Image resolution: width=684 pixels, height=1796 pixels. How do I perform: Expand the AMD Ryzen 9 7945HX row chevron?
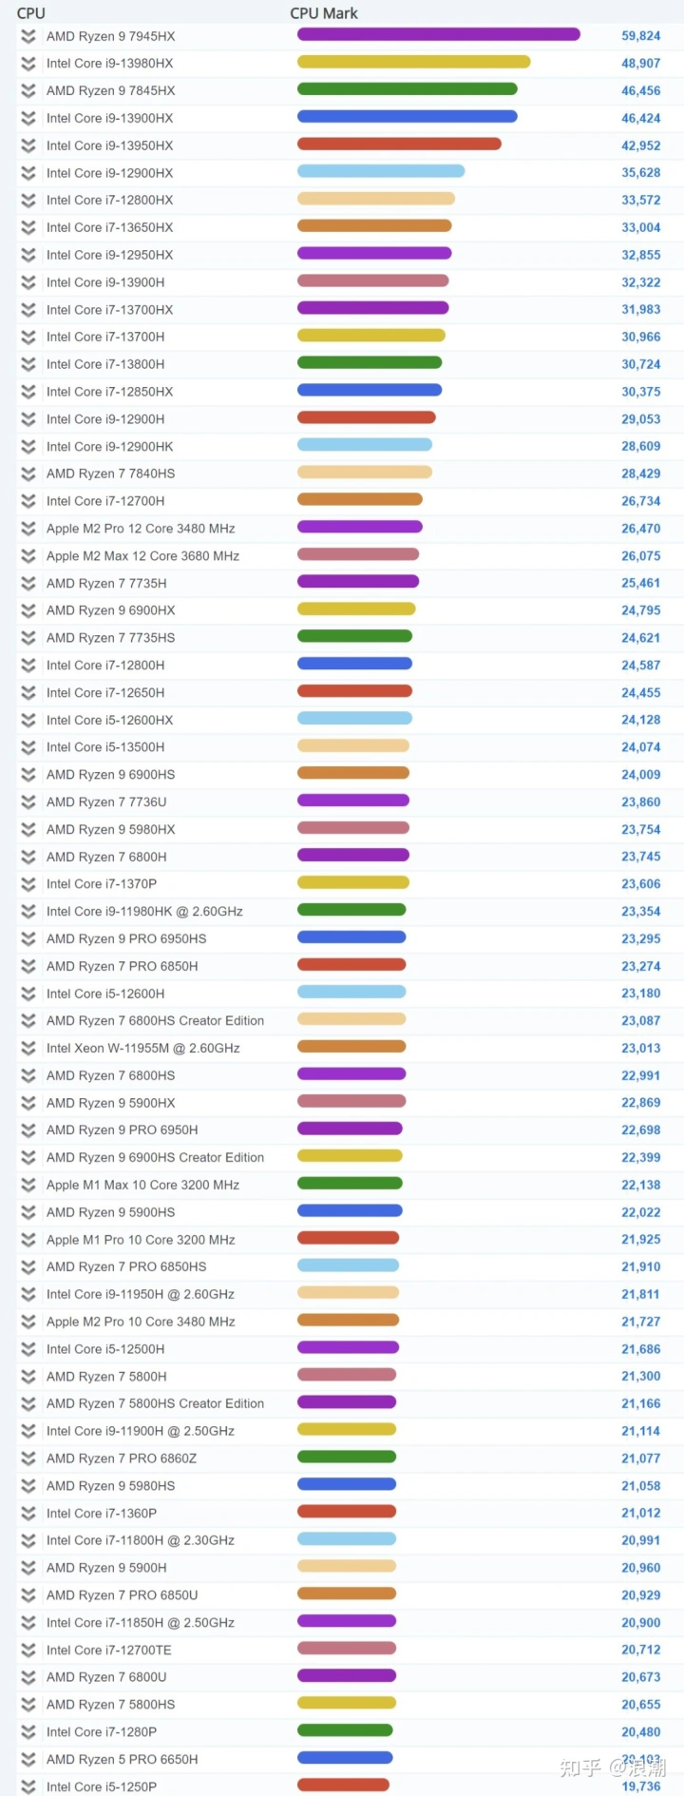click(28, 36)
